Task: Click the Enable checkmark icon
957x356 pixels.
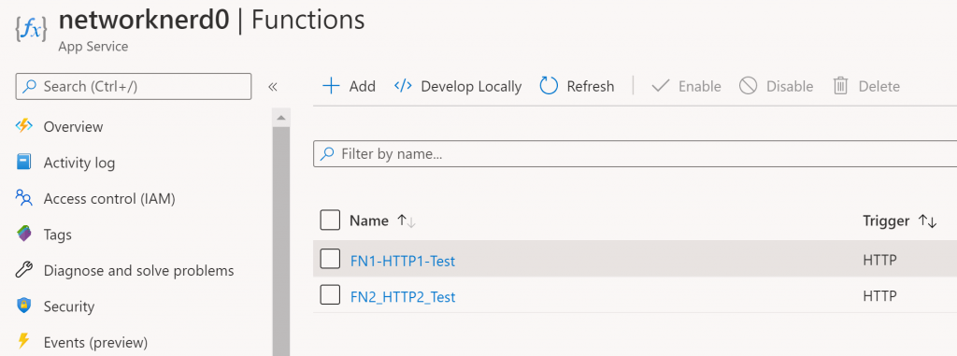Action: tap(661, 86)
